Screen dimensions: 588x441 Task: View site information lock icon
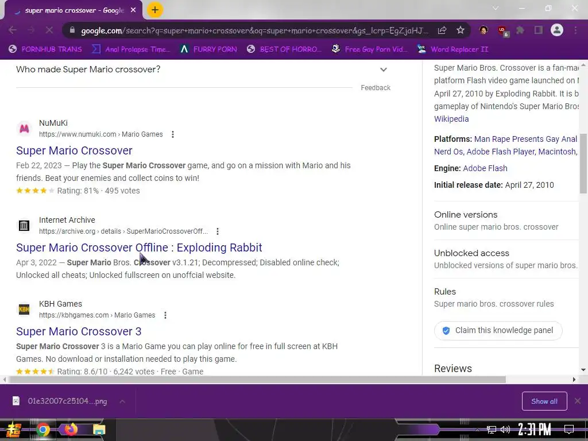pos(72,30)
